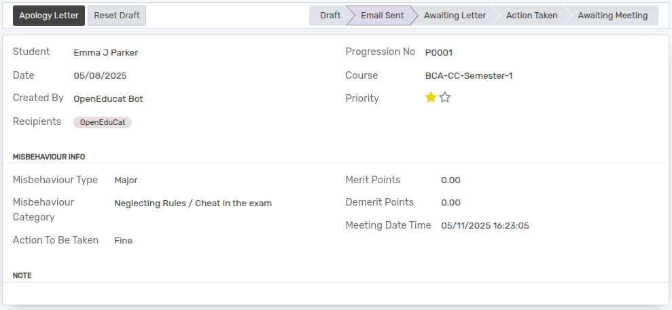The width and height of the screenshot is (672, 310).
Task: Click the Merit Points value field
Action: click(x=451, y=180)
